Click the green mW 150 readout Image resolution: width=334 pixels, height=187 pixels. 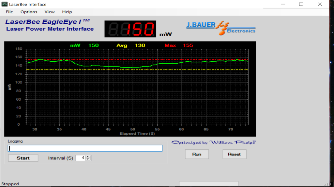coord(84,45)
